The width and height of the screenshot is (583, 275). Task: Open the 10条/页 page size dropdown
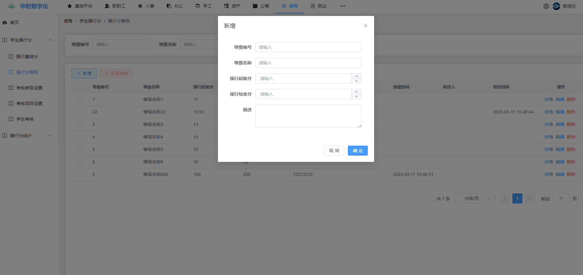click(475, 198)
